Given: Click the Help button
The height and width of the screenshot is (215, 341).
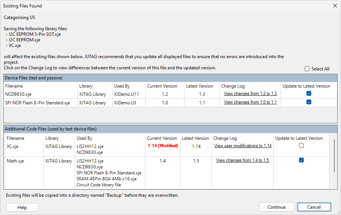Looking at the screenshot, I should pos(22,208).
